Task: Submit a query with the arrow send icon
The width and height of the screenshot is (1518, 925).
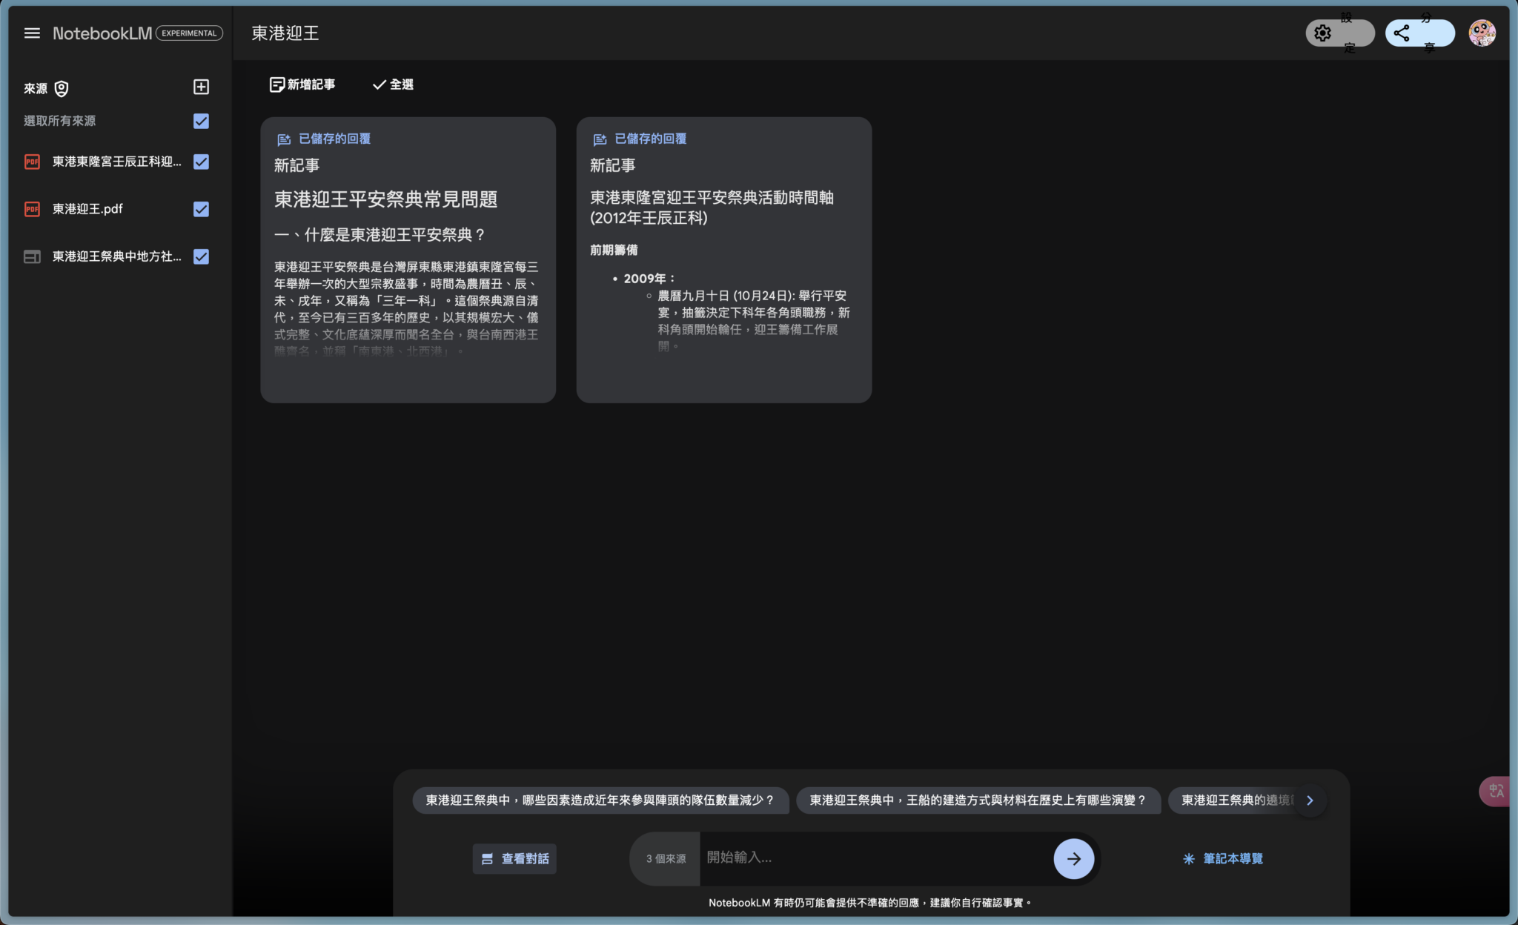Action: click(x=1073, y=858)
